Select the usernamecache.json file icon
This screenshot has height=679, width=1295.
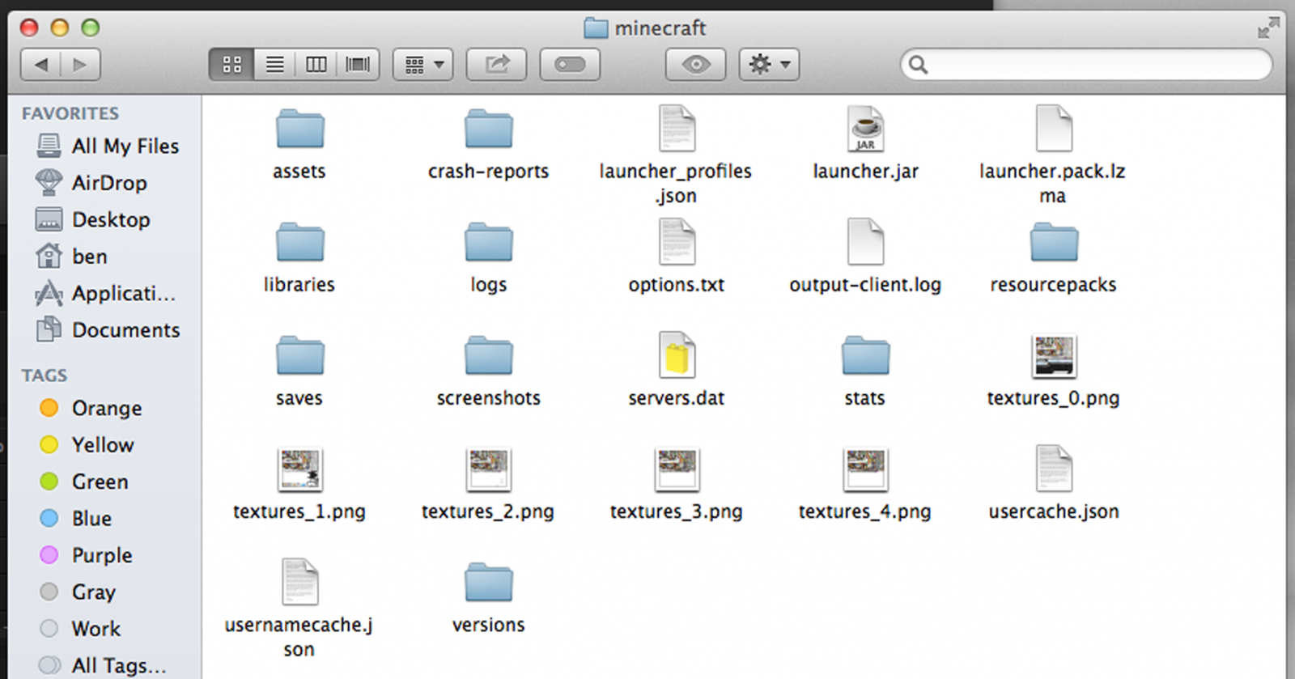click(x=299, y=582)
